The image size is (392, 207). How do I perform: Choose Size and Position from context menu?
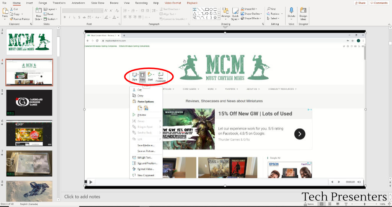146,163
